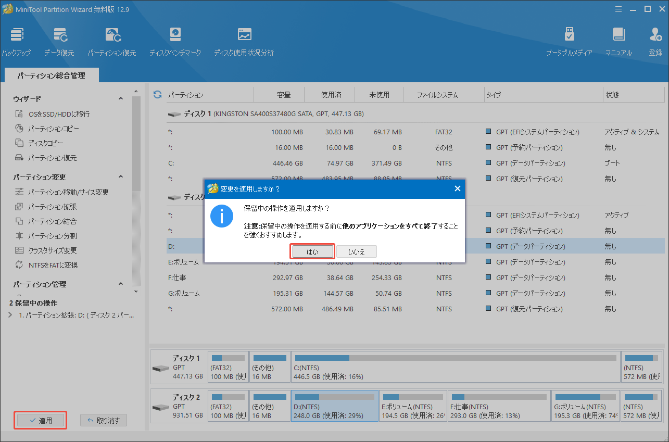Screen dimensions: 669x442
Task: Select D:(NTFS) 248.0 GB block in disk map
Action: coord(335,406)
